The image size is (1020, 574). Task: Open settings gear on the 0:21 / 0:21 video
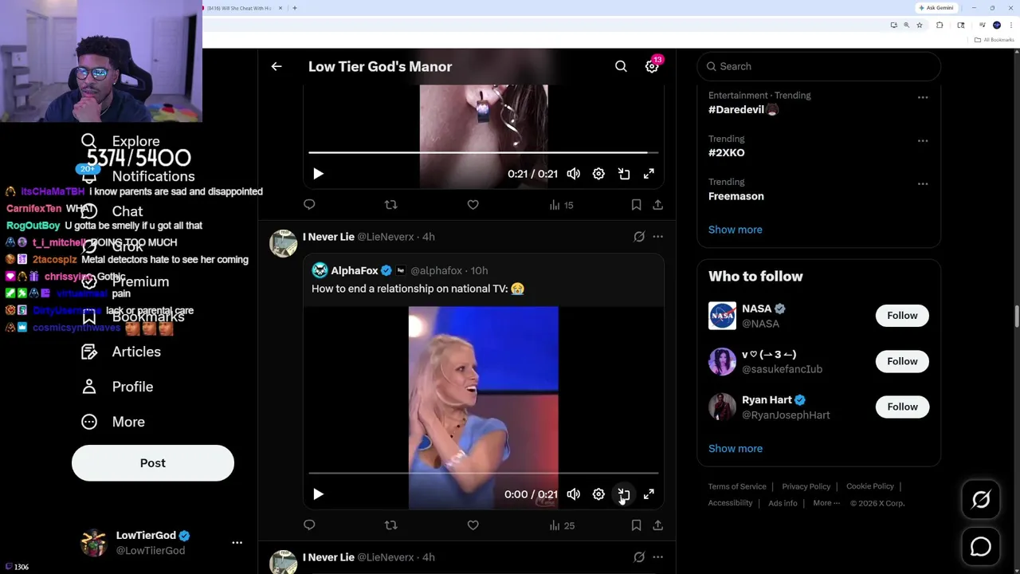[x=598, y=174]
